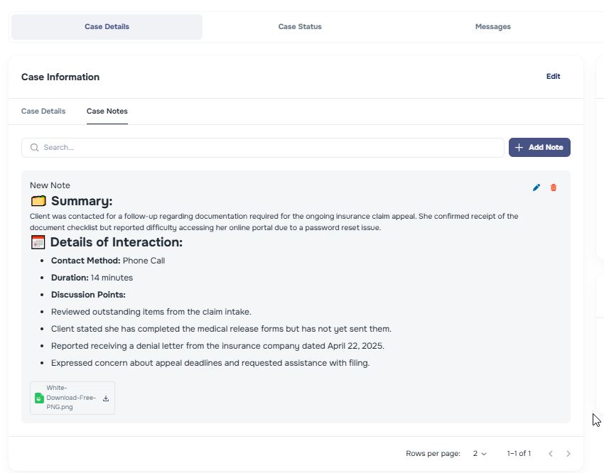The width and height of the screenshot is (604, 473).
Task: Click the calendar icon beside Details of Interaction
Action: pos(38,242)
